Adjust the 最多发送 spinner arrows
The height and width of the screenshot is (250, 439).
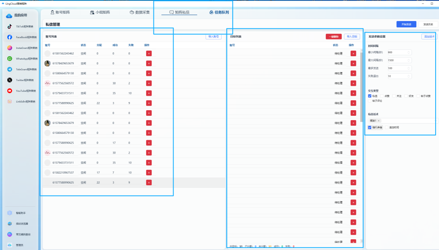tap(409, 68)
